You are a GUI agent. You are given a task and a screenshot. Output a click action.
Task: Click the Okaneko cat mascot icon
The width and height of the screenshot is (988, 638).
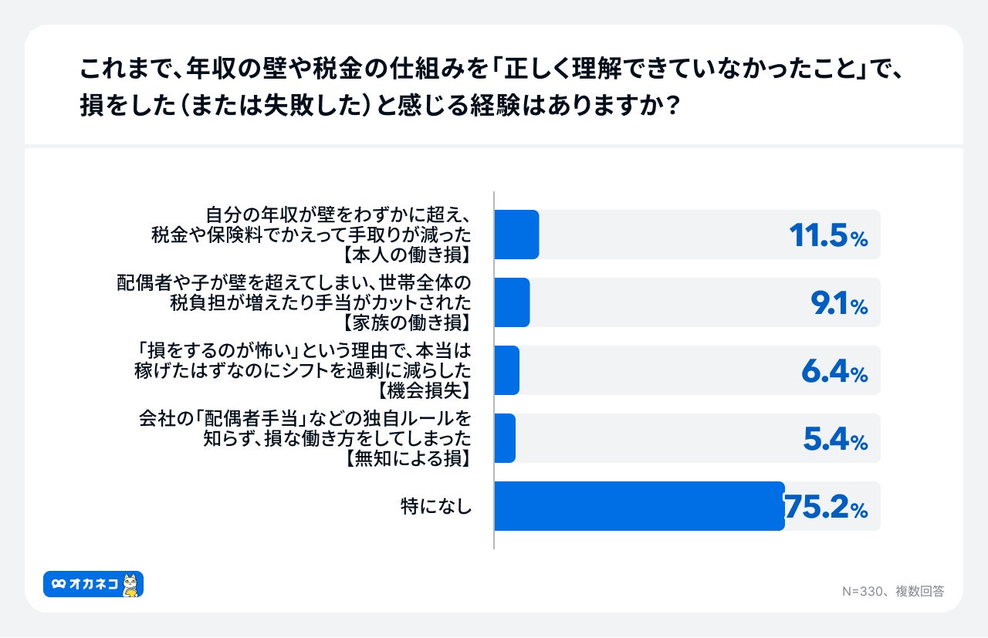coord(130,585)
